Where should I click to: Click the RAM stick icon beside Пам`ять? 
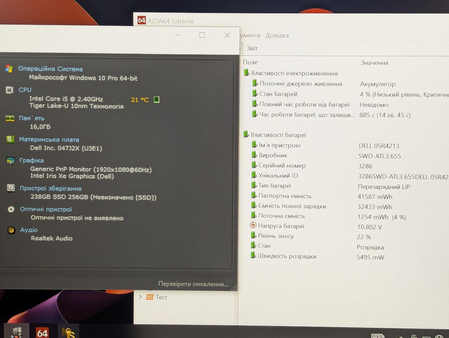point(10,118)
